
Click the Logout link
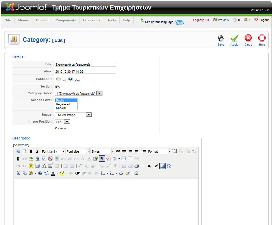pyautogui.click(x=264, y=20)
